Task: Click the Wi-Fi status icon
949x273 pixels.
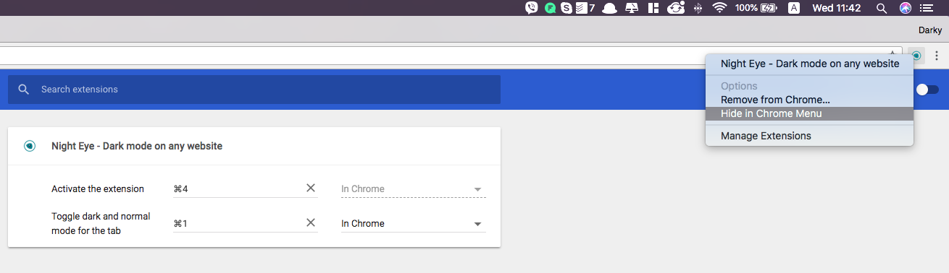Action: point(719,8)
